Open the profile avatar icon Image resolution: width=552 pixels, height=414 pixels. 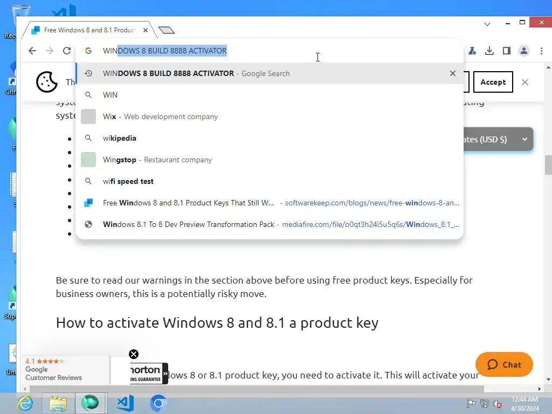(524, 51)
